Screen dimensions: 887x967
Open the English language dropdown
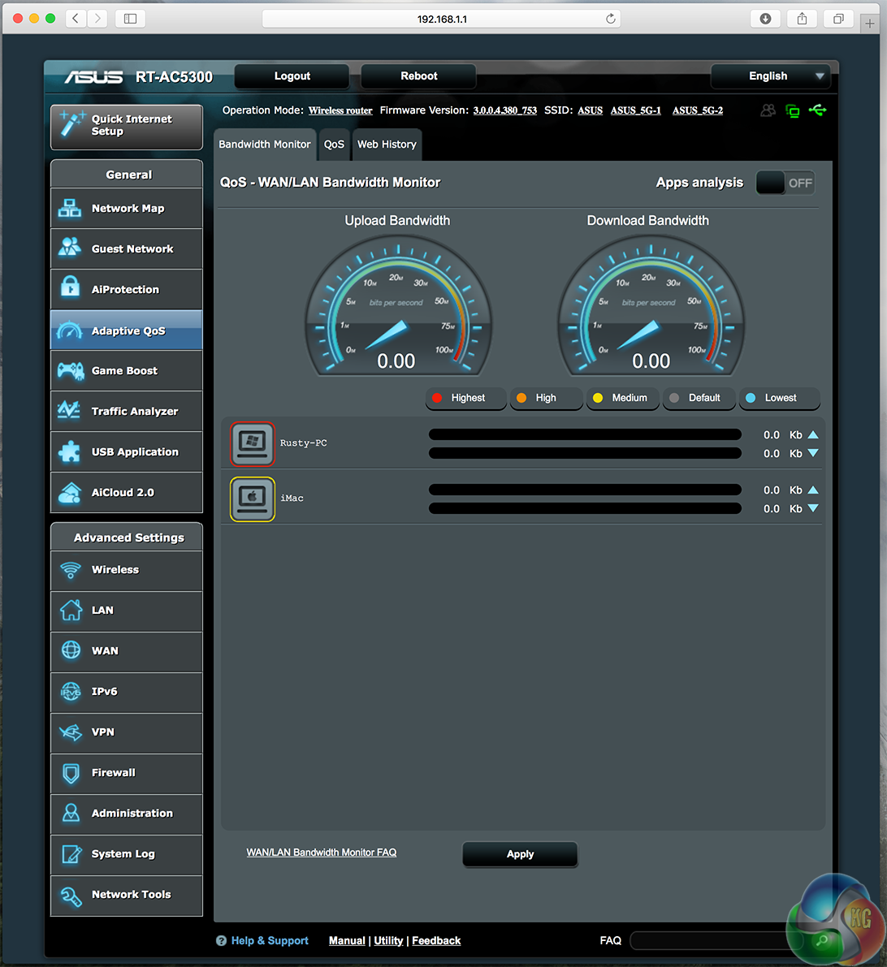(770, 76)
